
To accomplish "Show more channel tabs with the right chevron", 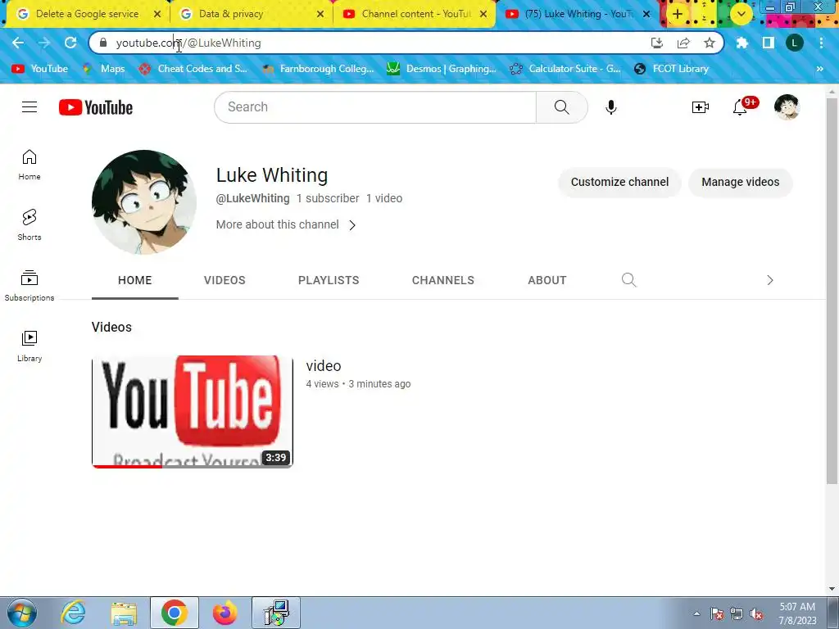I will point(770,280).
